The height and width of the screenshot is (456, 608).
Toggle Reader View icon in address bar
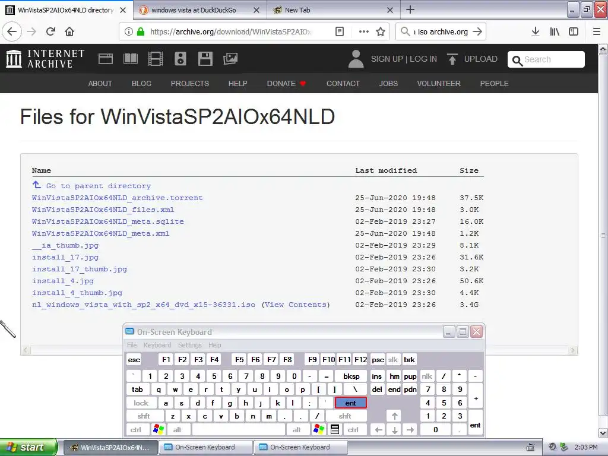click(339, 31)
